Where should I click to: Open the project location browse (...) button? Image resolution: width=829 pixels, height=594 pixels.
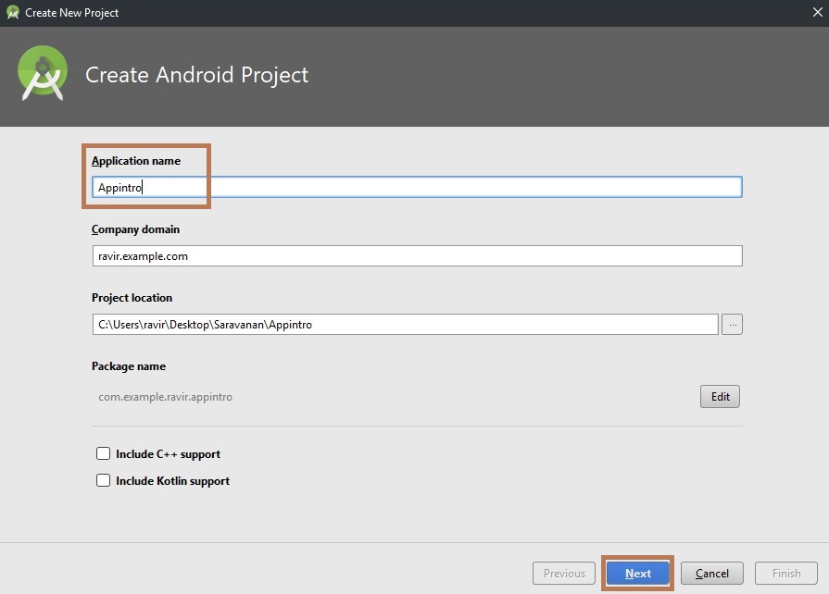732,325
